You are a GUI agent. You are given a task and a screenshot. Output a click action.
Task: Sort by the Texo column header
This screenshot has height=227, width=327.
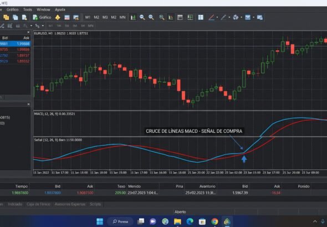coord(121,186)
